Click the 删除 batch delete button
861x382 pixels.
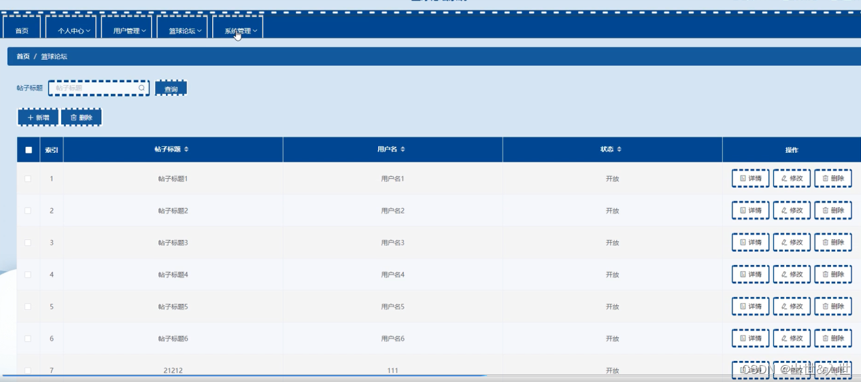[82, 118]
